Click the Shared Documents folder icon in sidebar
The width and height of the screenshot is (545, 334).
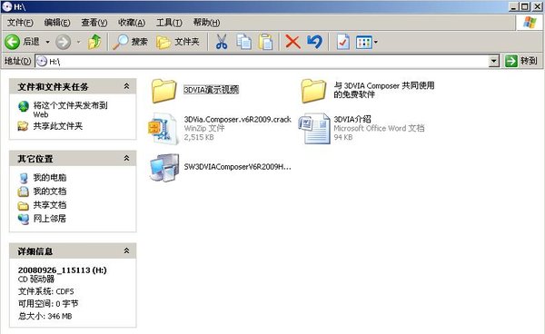[24, 205]
